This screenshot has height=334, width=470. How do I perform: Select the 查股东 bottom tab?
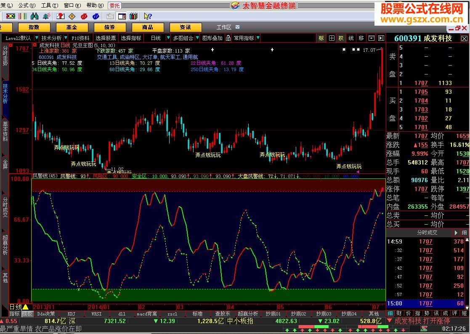click(x=223, y=314)
